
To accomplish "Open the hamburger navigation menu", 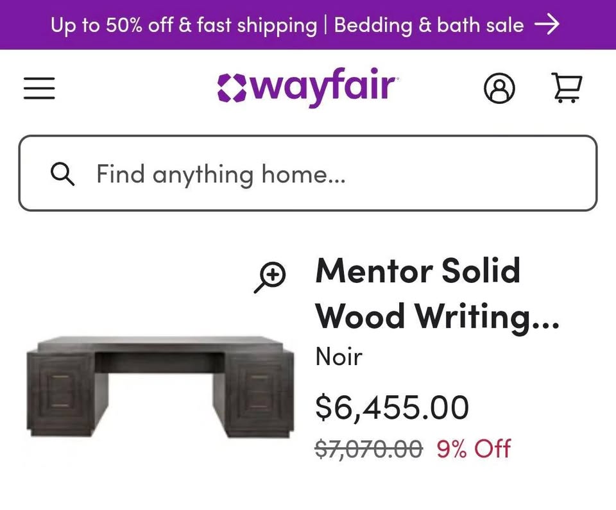I will click(x=39, y=89).
